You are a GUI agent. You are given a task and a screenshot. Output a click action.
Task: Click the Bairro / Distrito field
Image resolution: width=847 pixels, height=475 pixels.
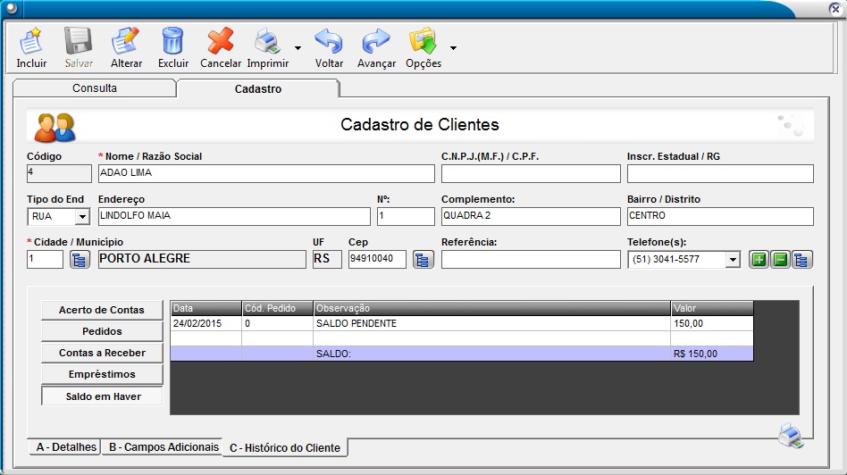point(720,216)
